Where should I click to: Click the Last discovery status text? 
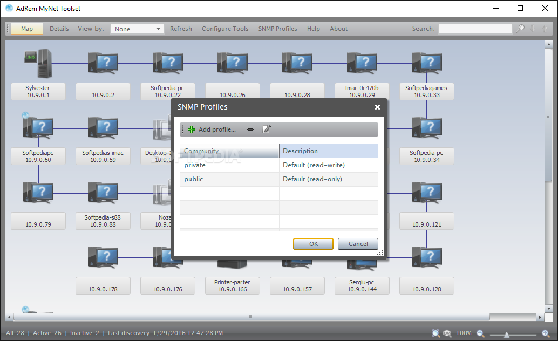click(166, 333)
